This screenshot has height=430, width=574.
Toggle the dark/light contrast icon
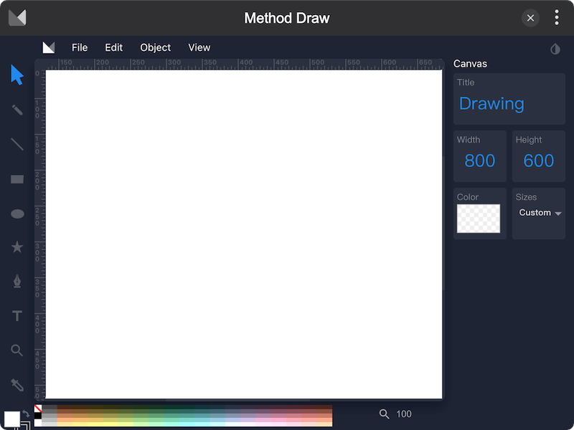coord(555,49)
